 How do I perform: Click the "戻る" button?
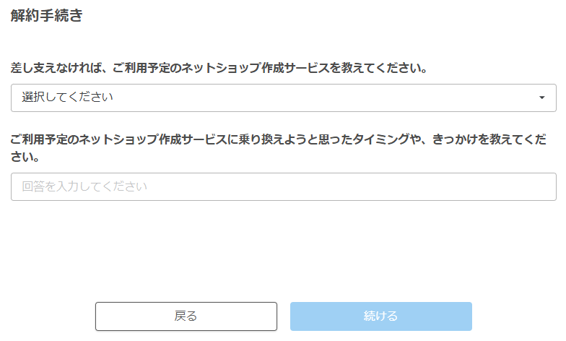pos(186,316)
